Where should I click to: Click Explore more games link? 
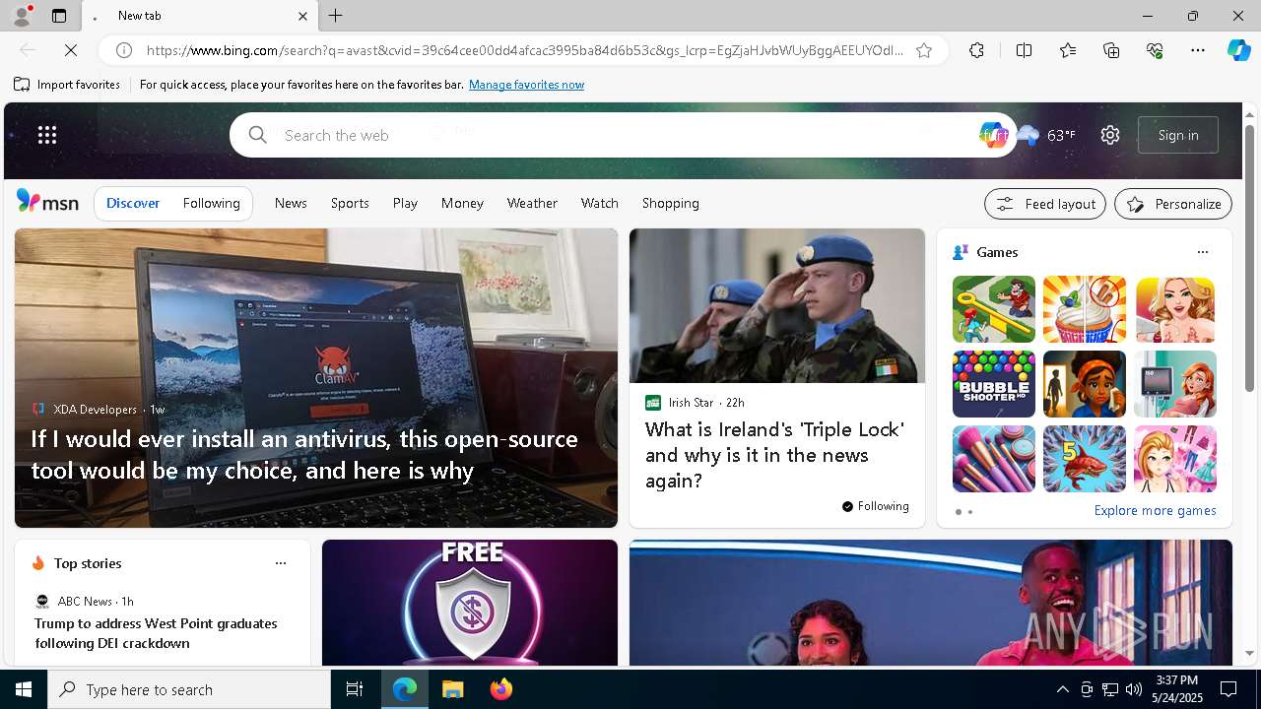[1155, 510]
